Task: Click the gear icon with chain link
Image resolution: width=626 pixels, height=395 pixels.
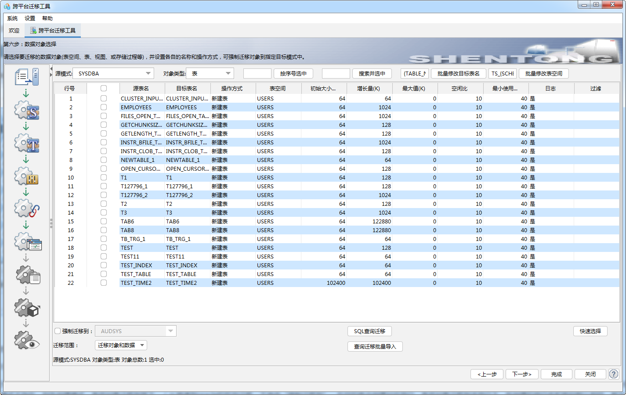Action: 26,209
